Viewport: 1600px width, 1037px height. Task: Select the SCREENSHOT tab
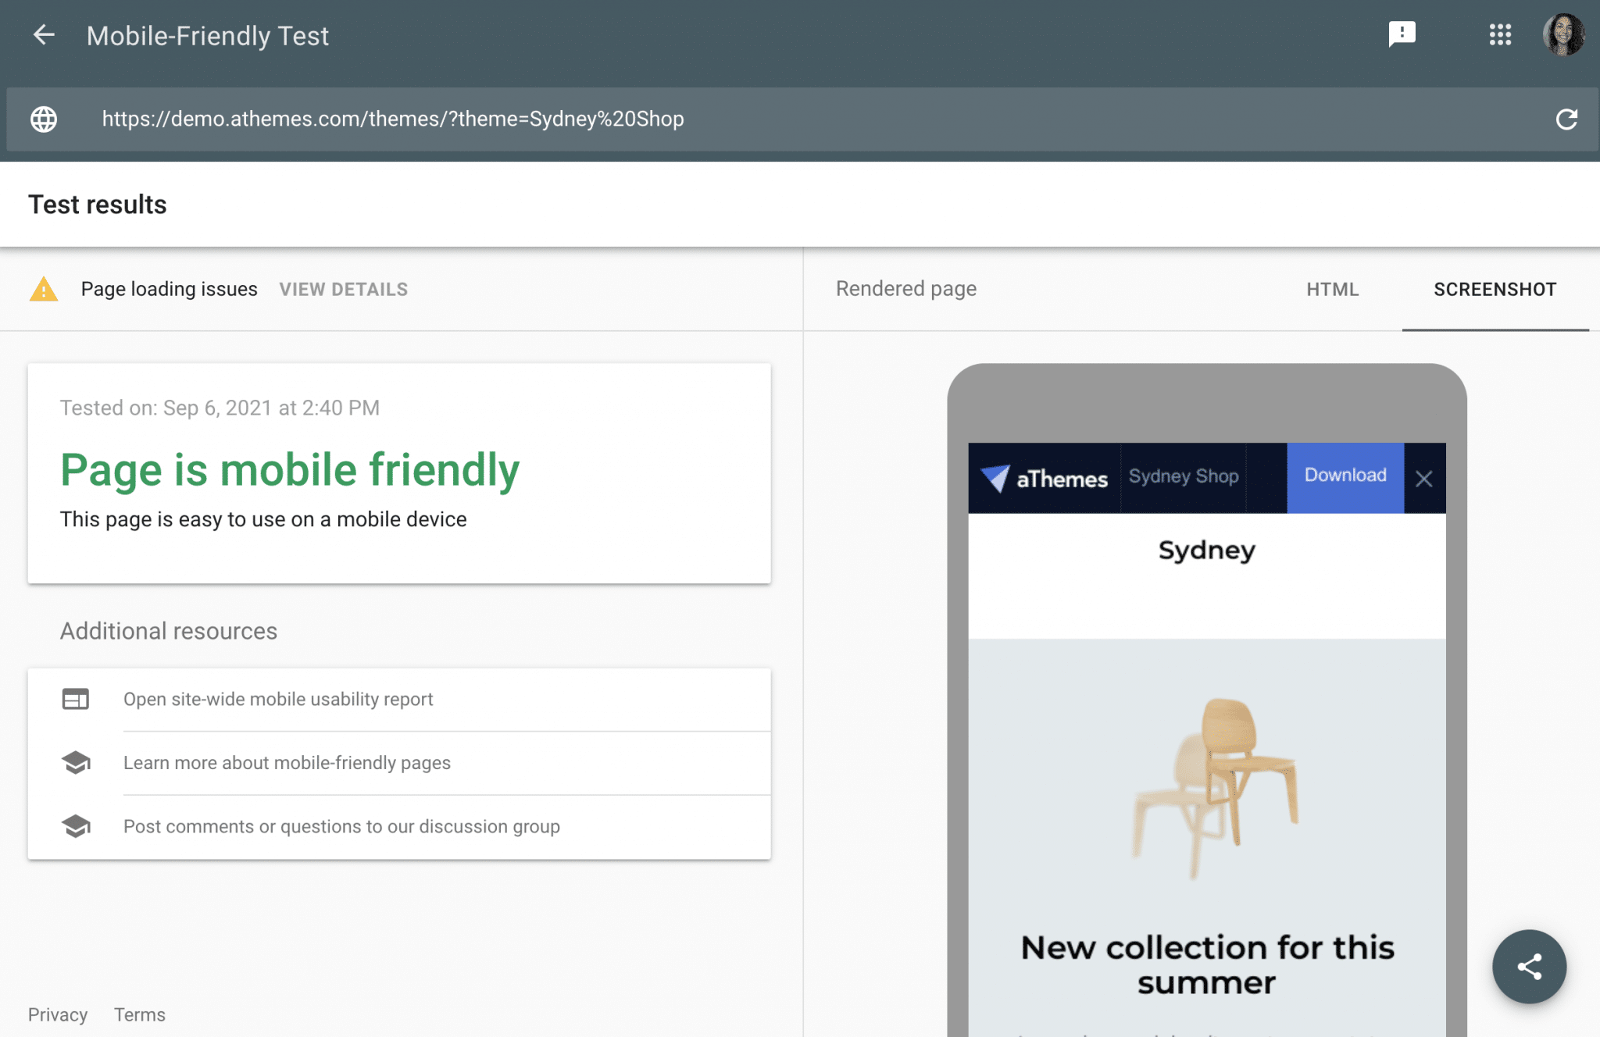1495,290
